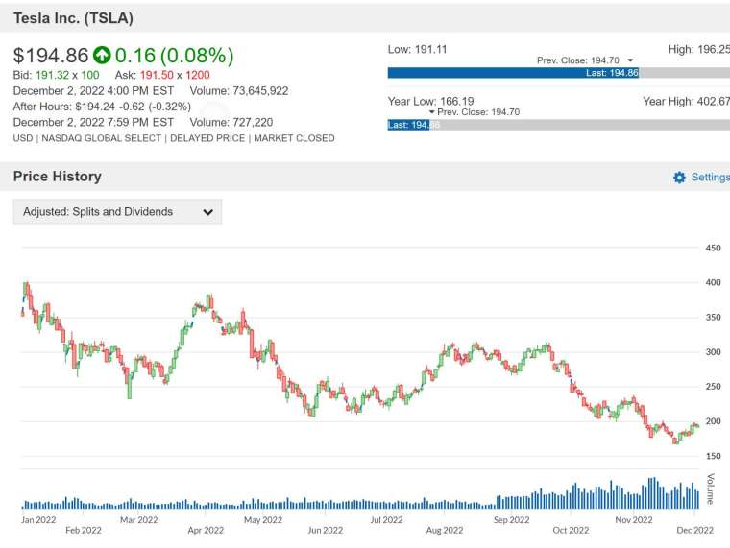Viewport: 730px width, 548px height.
Task: Click the 300 price axis label
Action: click(713, 352)
